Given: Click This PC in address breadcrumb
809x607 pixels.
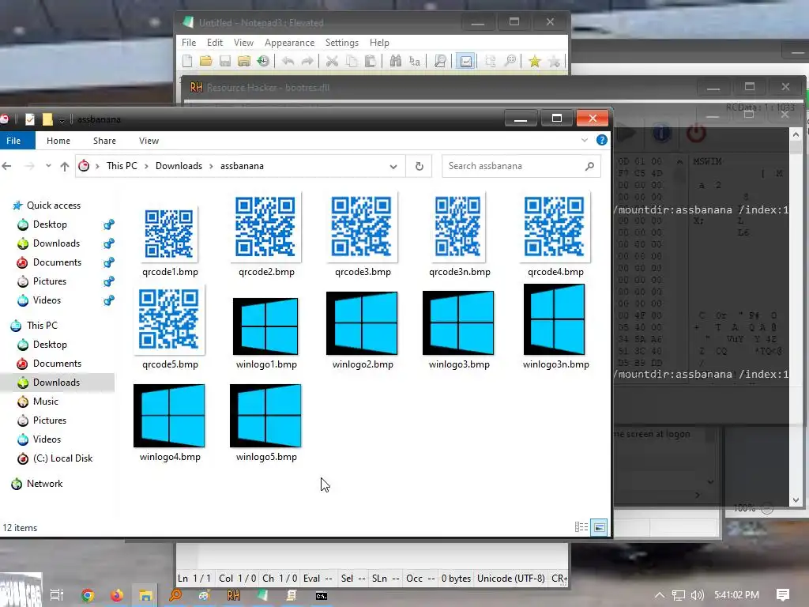Looking at the screenshot, I should tap(122, 166).
